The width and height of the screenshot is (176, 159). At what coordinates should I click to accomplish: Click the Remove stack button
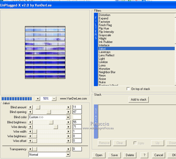(104, 143)
